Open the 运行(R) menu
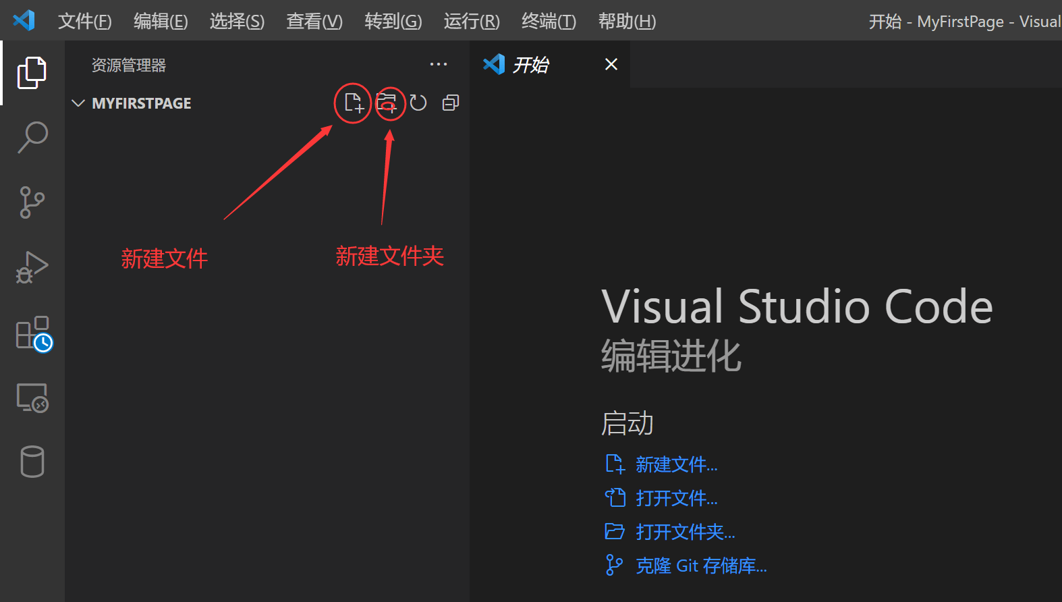Viewport: 1062px width, 602px height. point(472,22)
